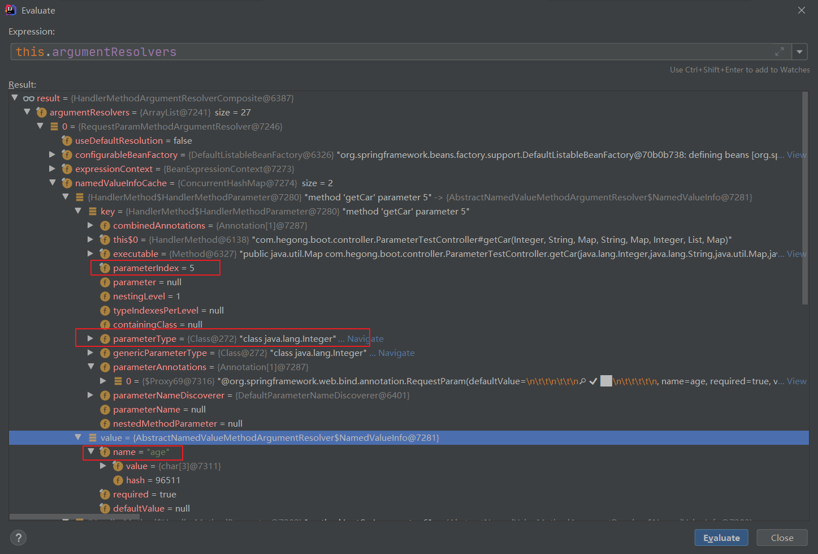Collapse the name = "age" node
Image resolution: width=818 pixels, height=554 pixels.
[90, 452]
